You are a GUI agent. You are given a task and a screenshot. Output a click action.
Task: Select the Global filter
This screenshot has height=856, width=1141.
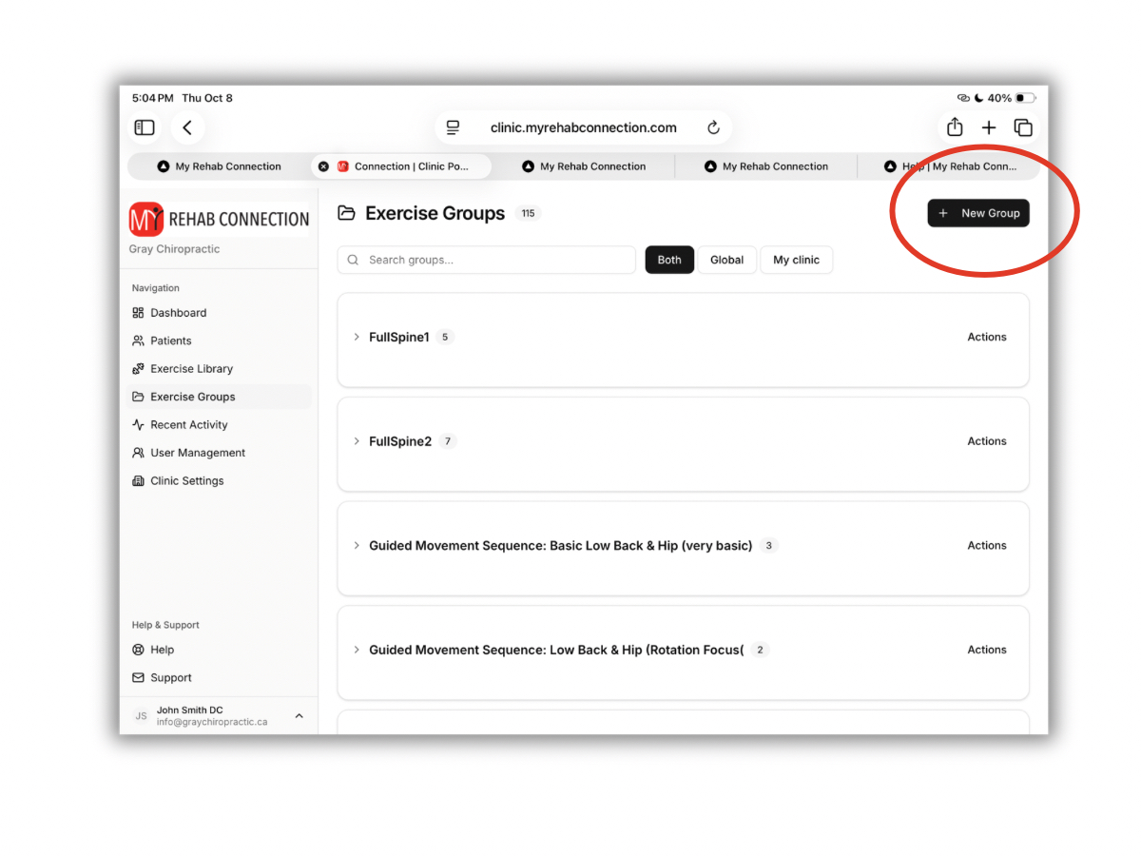point(726,260)
